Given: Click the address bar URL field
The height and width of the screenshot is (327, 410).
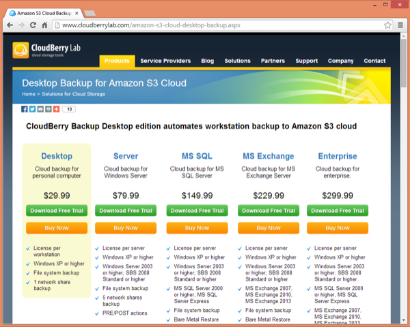Looking at the screenshot, I should 222,25.
